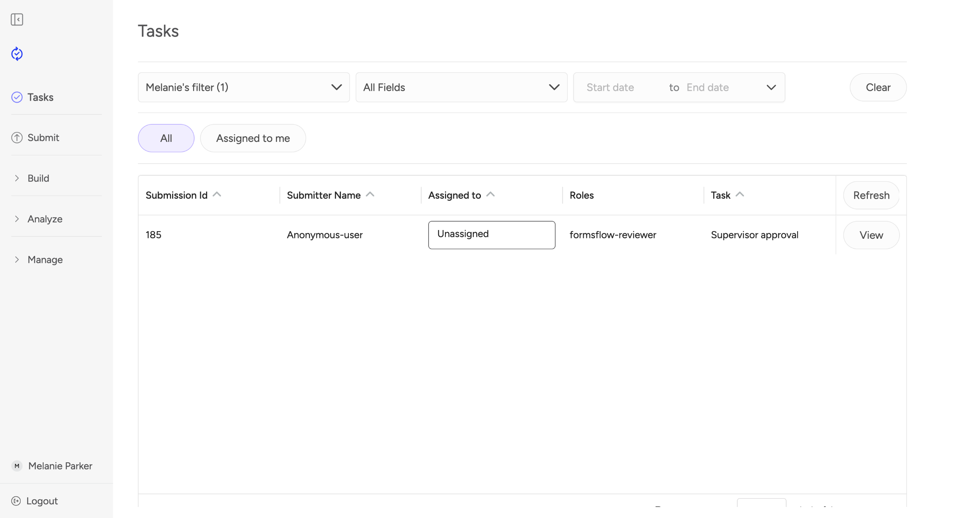Sort by Submission Id arrow icon
The image size is (977, 518).
[217, 195]
